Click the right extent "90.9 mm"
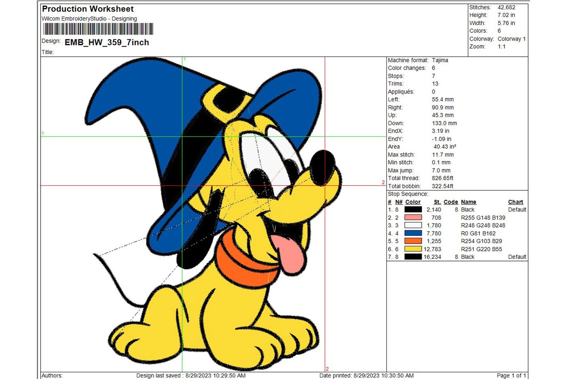This screenshot has width=569, height=379. (x=443, y=107)
